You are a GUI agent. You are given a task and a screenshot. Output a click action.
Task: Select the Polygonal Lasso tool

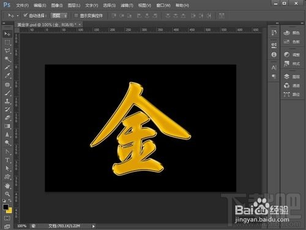tap(7, 51)
